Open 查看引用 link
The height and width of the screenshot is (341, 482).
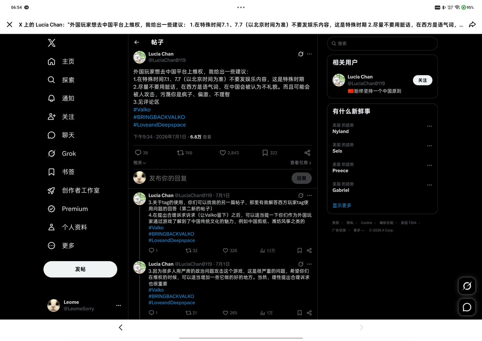tap(301, 163)
